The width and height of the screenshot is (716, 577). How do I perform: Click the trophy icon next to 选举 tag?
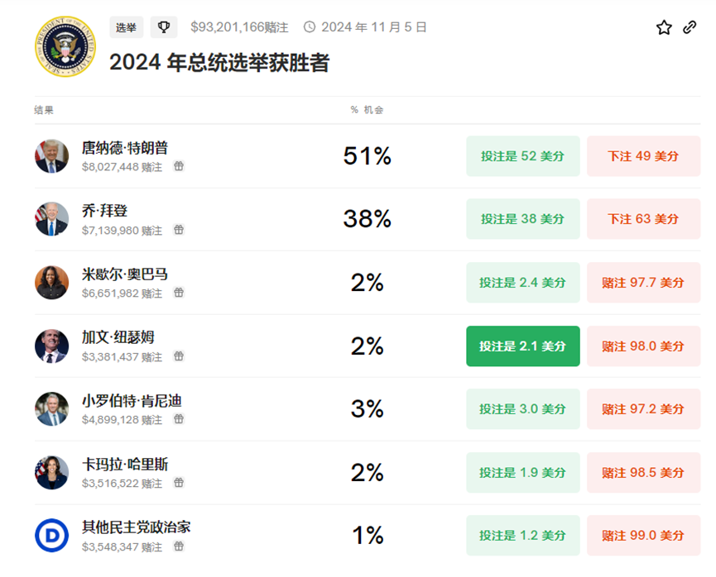click(x=164, y=27)
